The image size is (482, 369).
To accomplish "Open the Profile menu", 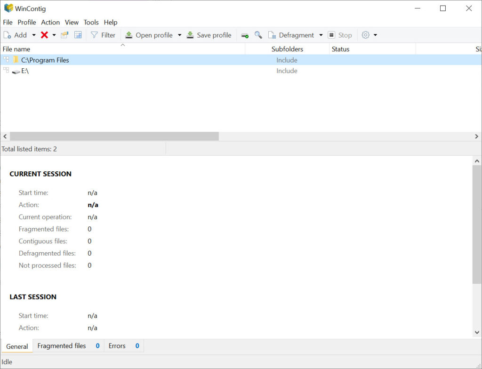I will pos(27,22).
